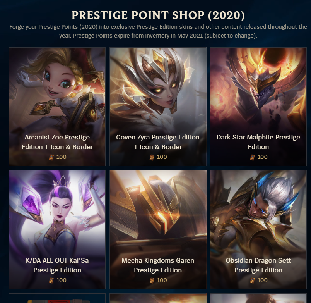Click prestige point icon under Arcanist Zoe

tap(51, 157)
